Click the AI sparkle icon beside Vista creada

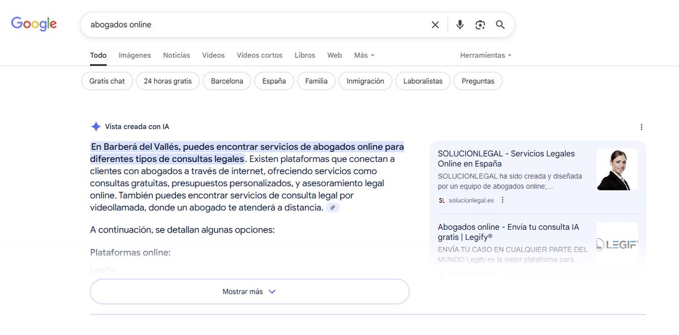pos(96,127)
